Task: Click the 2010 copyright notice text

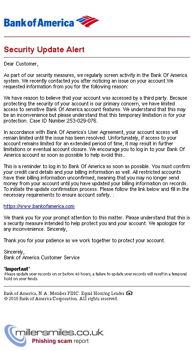Action: click(x=61, y=299)
